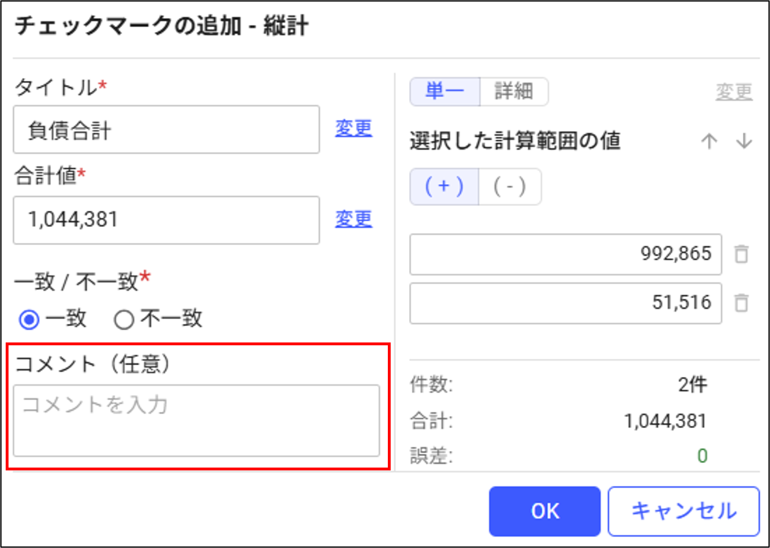
Task: Switch to the 詳細 tab
Action: tap(514, 91)
